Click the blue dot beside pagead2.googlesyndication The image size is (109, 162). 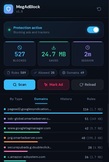point(5,109)
